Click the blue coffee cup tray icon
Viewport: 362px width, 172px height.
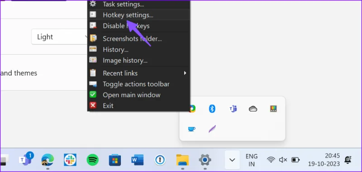[191, 129]
